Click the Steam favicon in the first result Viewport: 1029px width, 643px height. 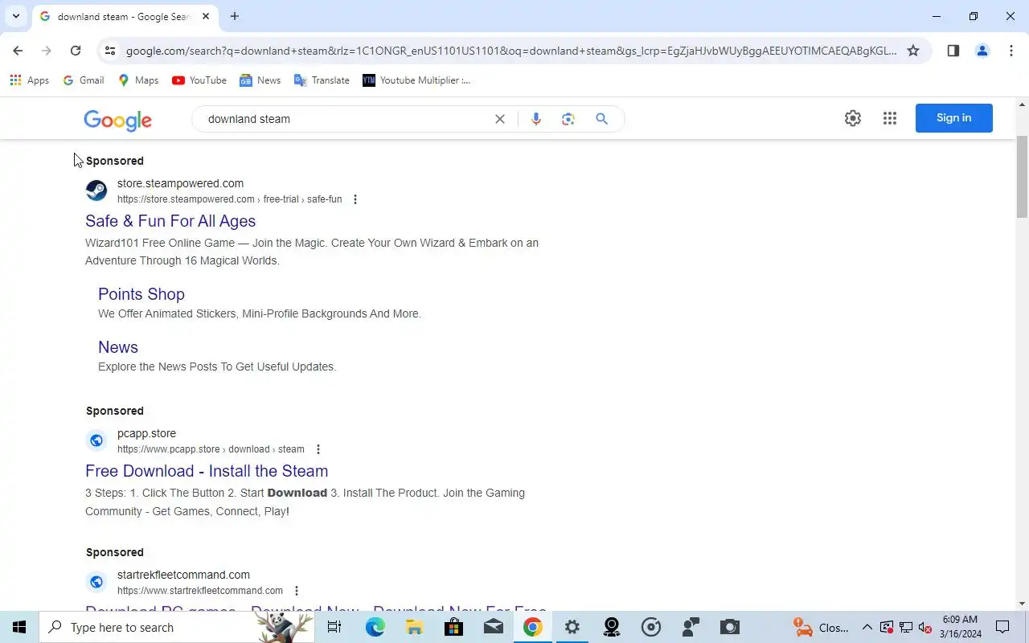96,190
